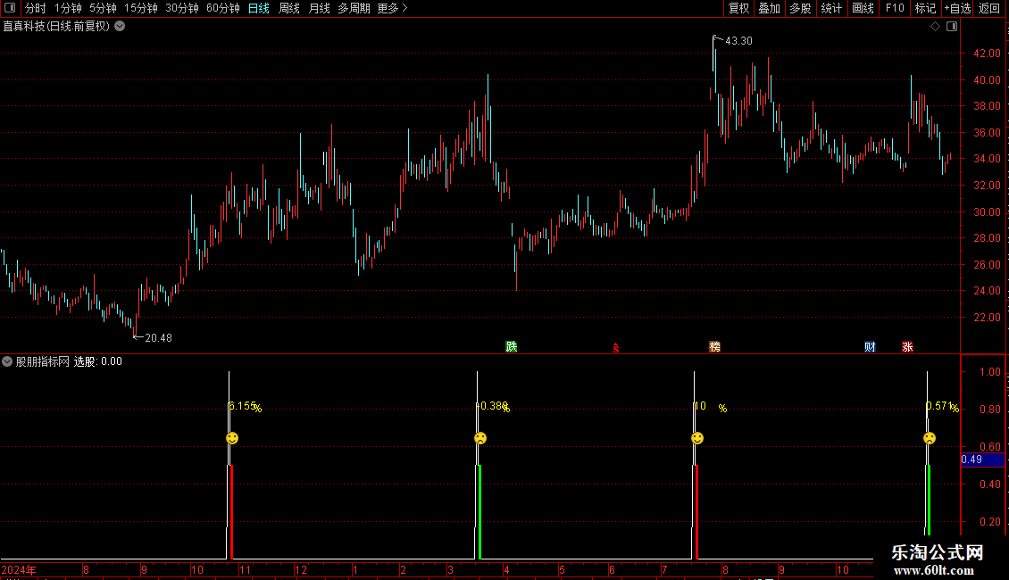Screen dimensions: 1009x580
Task: Select the 30分钟 period
Action: (x=182, y=8)
